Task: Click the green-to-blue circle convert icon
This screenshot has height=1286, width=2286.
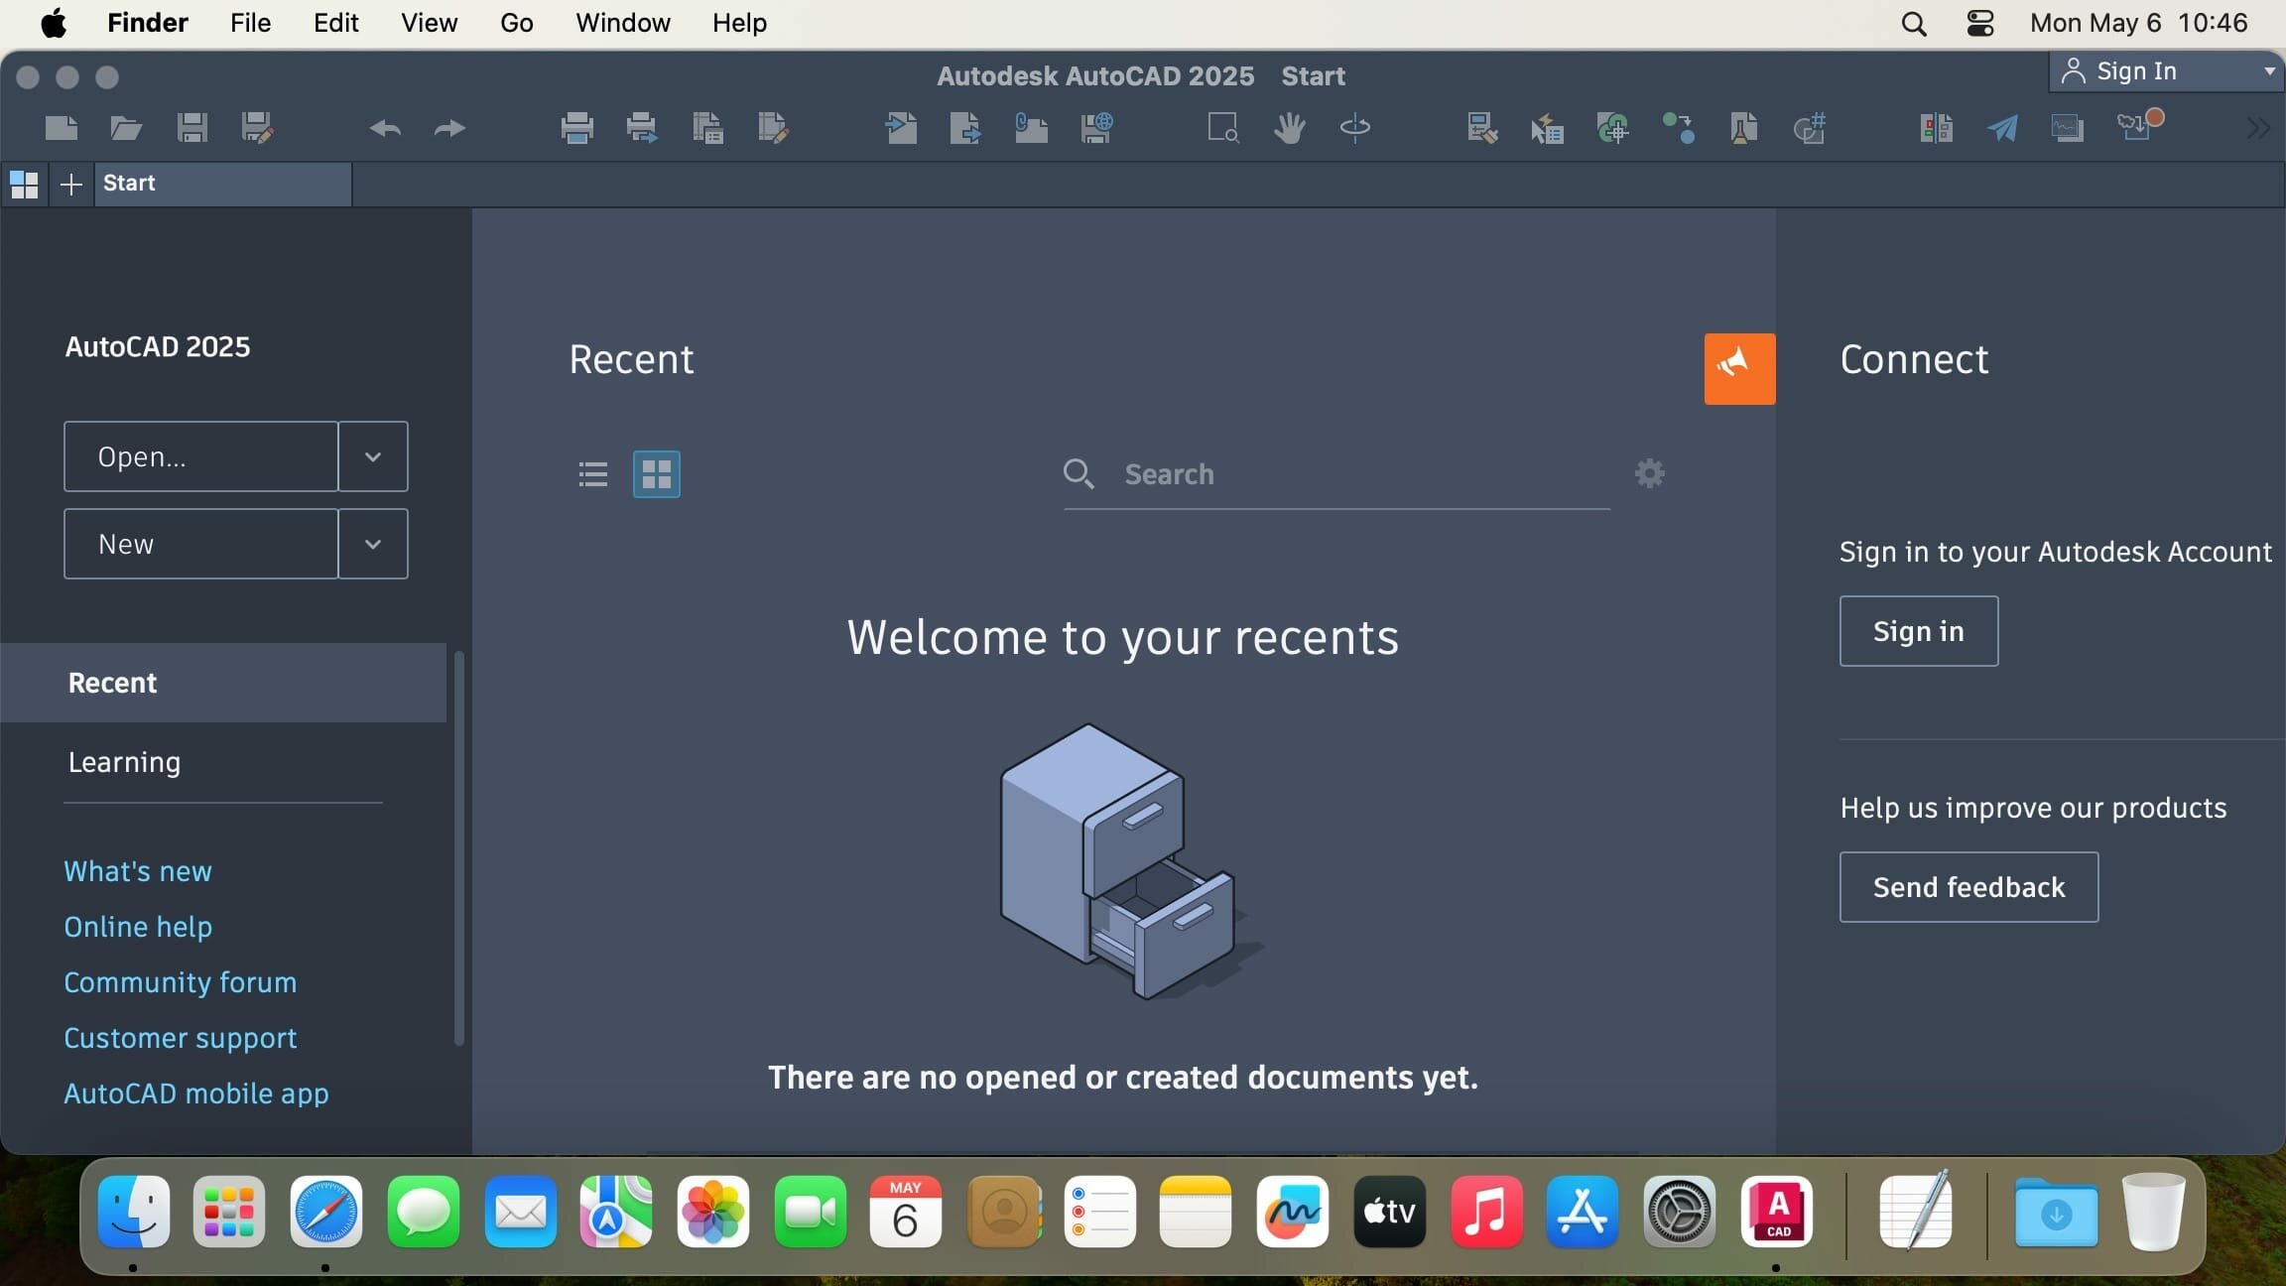Action: [x=1678, y=128]
